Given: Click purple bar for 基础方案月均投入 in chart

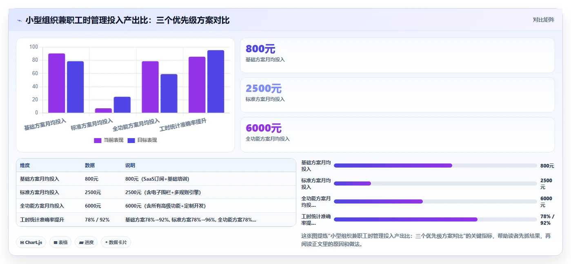Looking at the screenshot, I should pos(57,83).
